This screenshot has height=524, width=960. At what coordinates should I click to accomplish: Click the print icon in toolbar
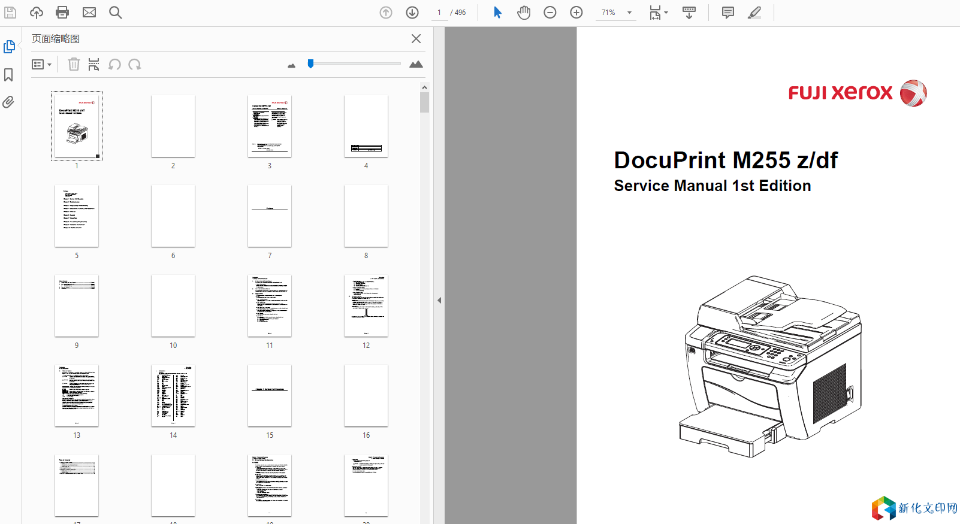pos(62,13)
